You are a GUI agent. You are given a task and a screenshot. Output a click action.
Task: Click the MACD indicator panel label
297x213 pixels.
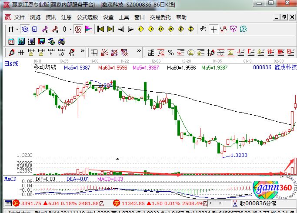coord(10,179)
